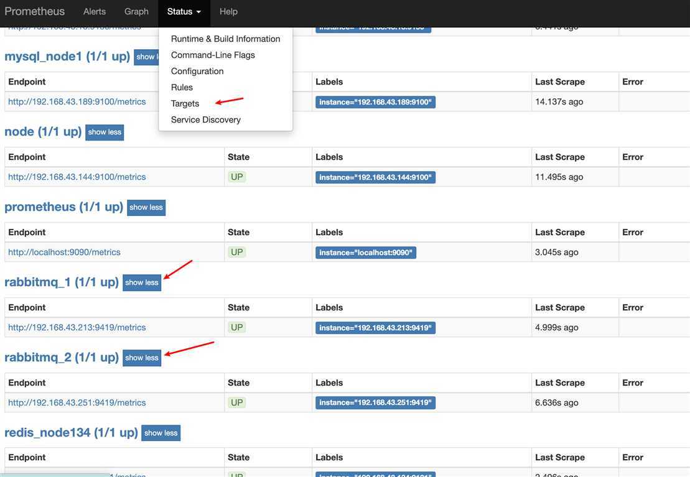Click label badge instance="192.168.43.189:9100"

pos(375,102)
